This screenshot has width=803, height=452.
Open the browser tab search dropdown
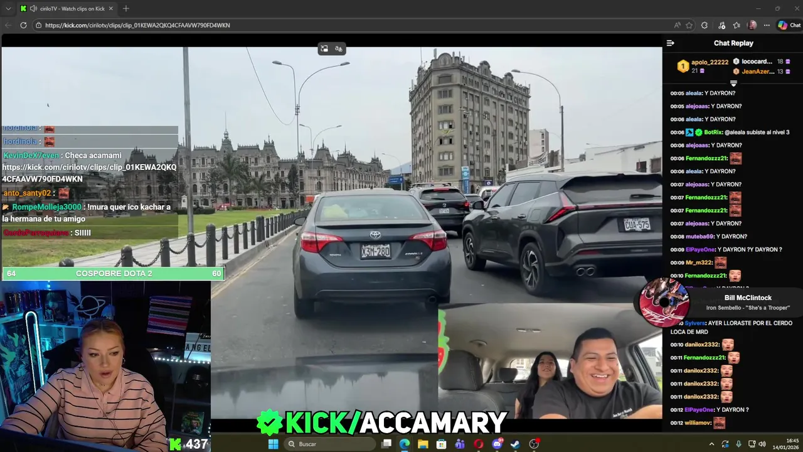pos(8,8)
